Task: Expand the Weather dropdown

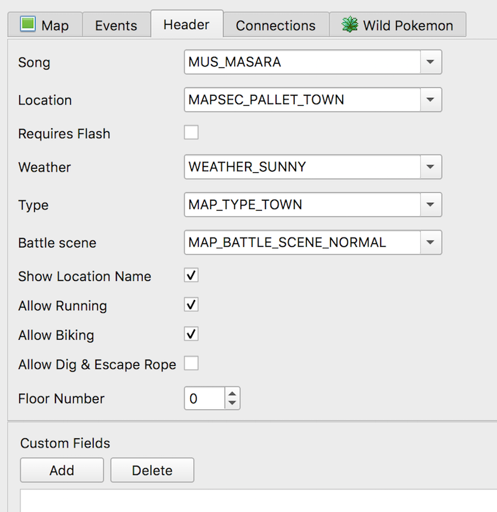Action: pos(430,167)
